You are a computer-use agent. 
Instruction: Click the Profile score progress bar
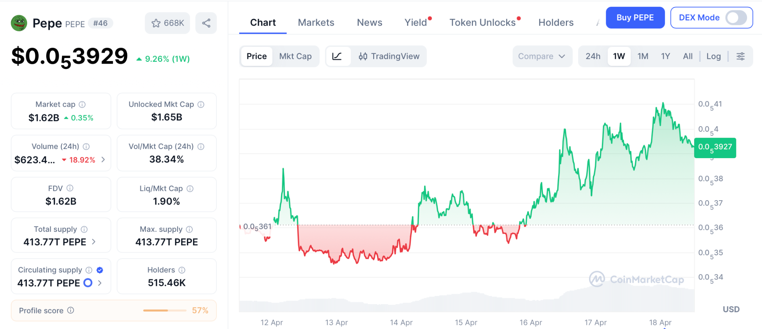(164, 310)
